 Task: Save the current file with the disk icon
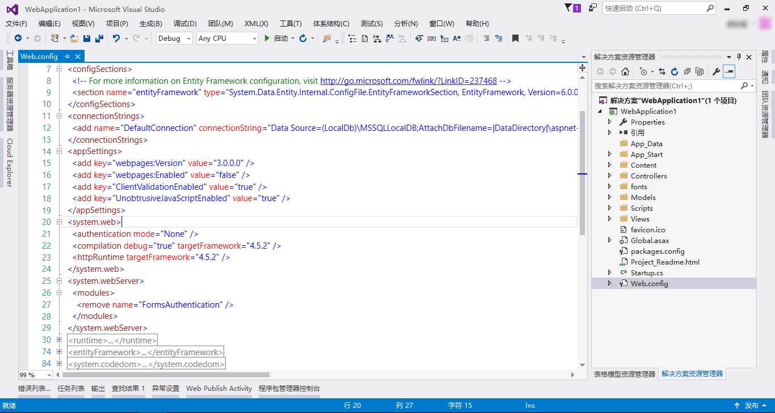tap(87, 39)
